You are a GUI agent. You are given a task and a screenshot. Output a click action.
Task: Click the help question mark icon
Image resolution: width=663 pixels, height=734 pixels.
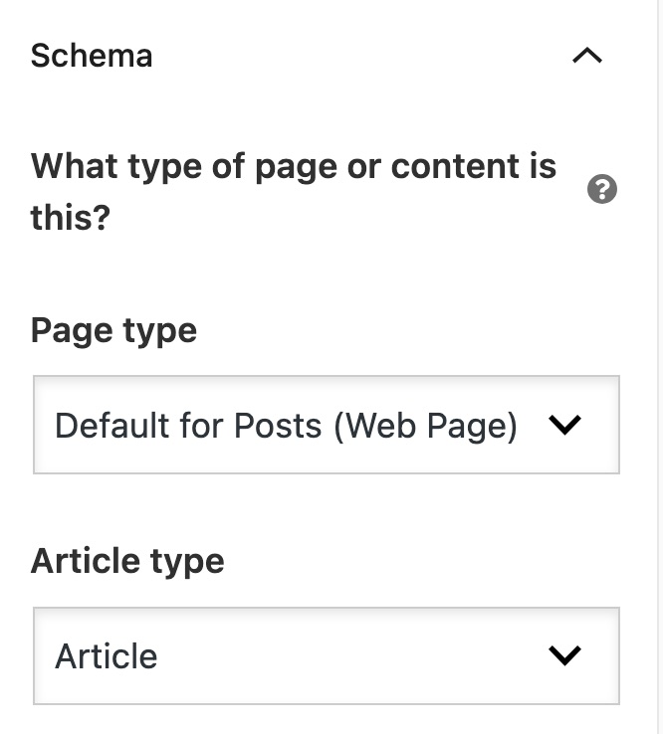click(601, 189)
